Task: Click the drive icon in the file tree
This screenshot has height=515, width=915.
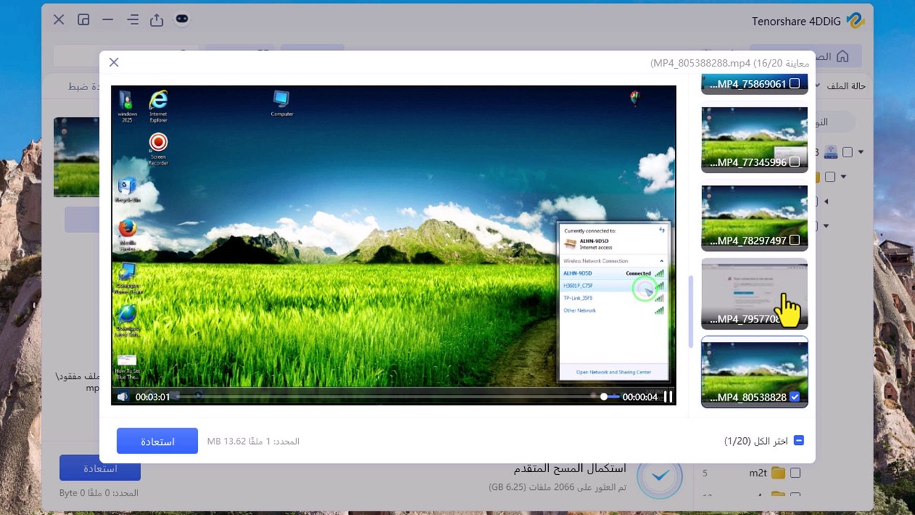Action: click(830, 152)
